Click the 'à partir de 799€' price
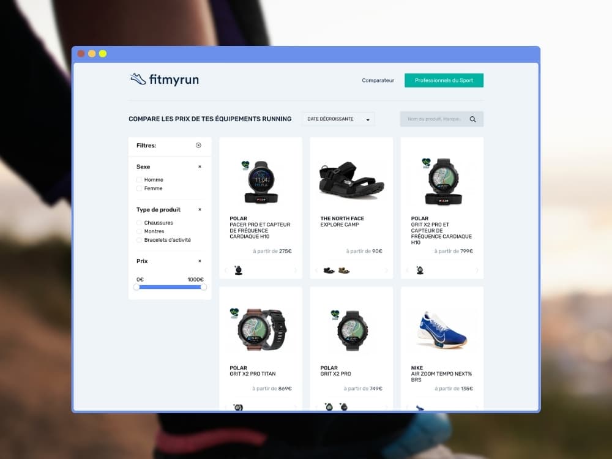This screenshot has height=459, width=612. [453, 251]
